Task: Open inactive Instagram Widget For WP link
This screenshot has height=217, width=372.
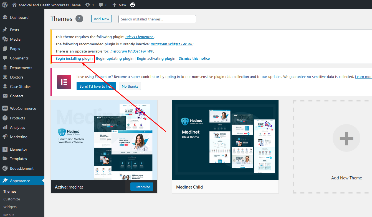Action: point(172,44)
